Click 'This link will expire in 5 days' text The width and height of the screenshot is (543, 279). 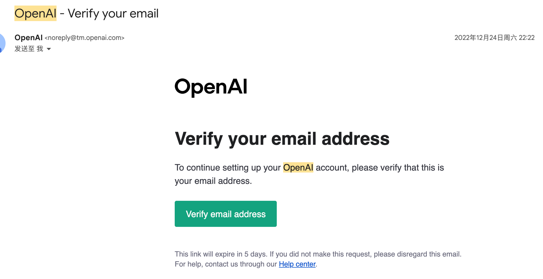point(221,254)
